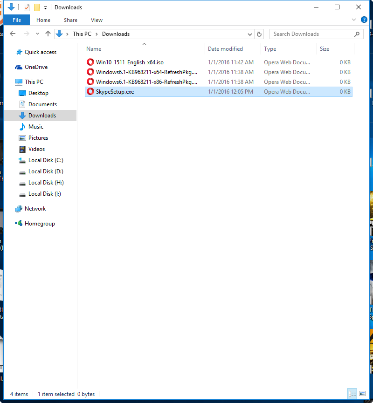Select This PC in the navigation pane
373x403 pixels.
pyautogui.click(x=29, y=82)
